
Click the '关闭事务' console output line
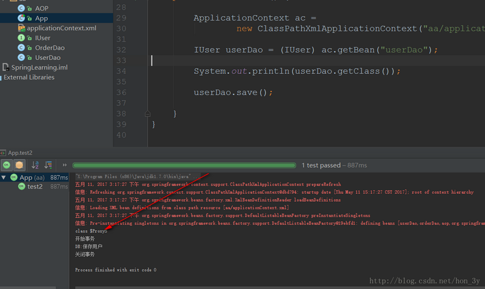(85, 254)
